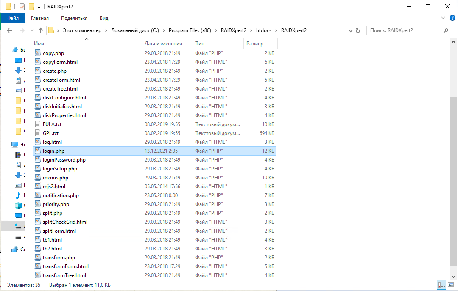Click the diskConfigure.html file icon
The height and width of the screenshot is (291, 458).
coord(38,98)
